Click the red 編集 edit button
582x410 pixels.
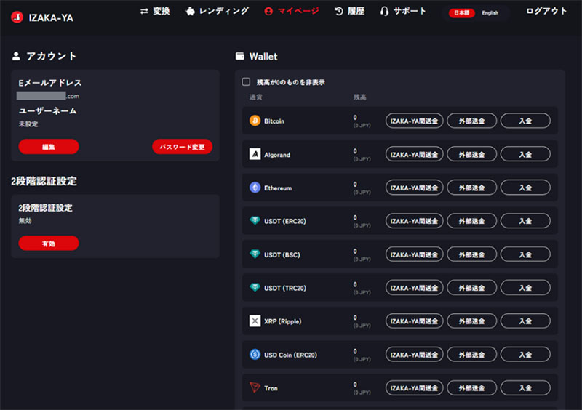click(x=49, y=147)
